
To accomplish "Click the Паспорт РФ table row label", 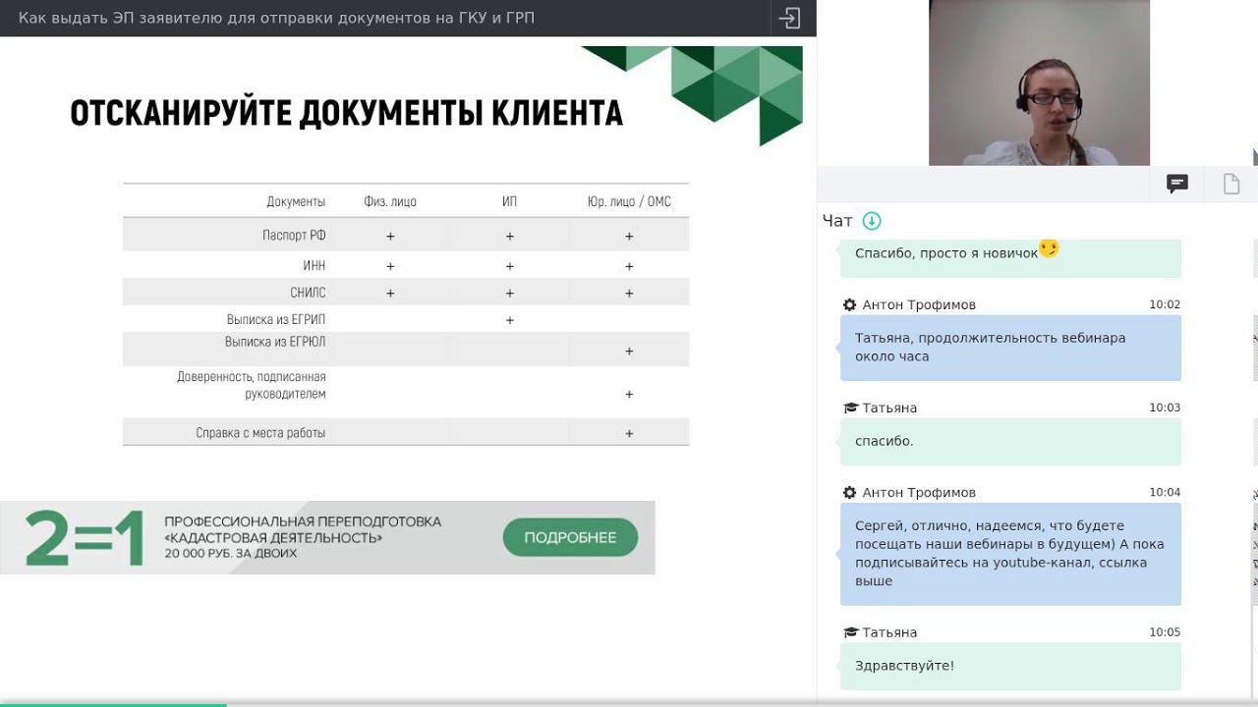I will (294, 236).
